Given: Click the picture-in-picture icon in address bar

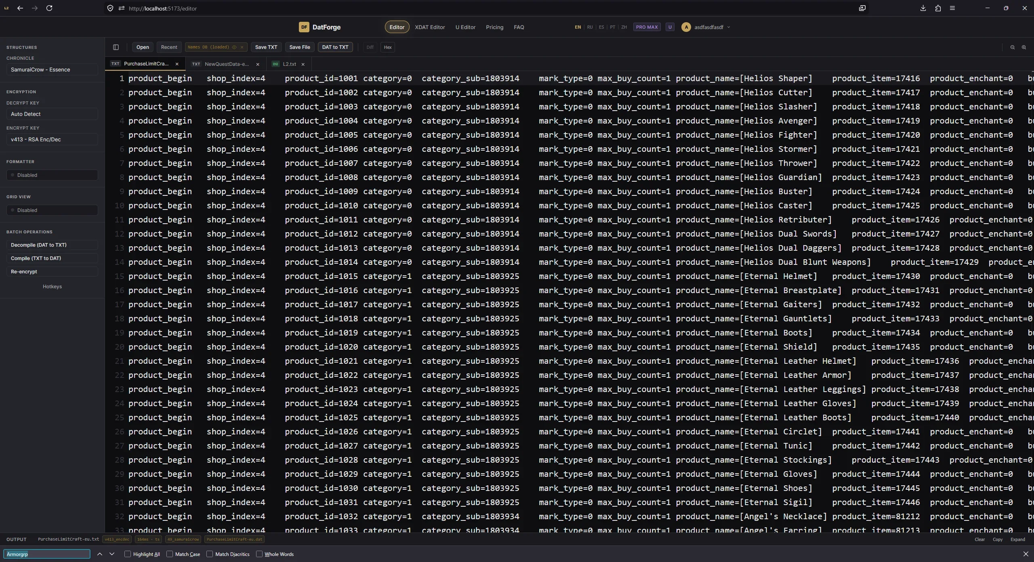Looking at the screenshot, I should tap(862, 8).
